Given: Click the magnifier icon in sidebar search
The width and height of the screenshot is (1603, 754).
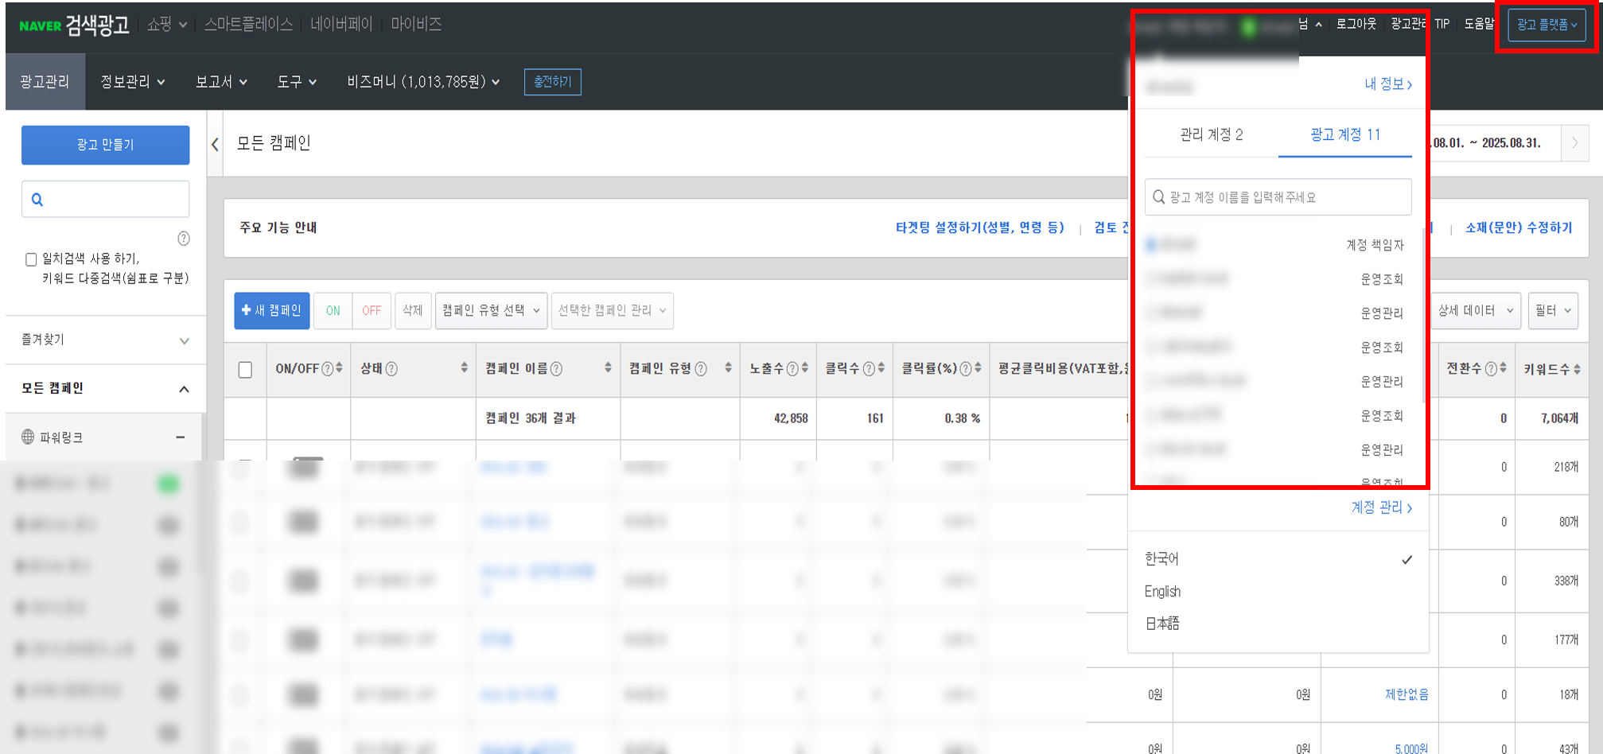Looking at the screenshot, I should [37, 200].
